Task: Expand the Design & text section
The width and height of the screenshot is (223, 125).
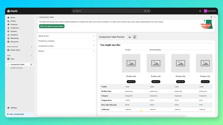Action: [66, 36]
